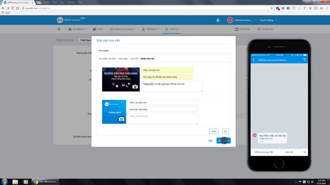
Task: Open the Quảng cáo link
Action: click(x=265, y=29)
